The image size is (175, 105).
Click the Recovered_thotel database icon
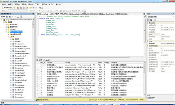coord(8,32)
